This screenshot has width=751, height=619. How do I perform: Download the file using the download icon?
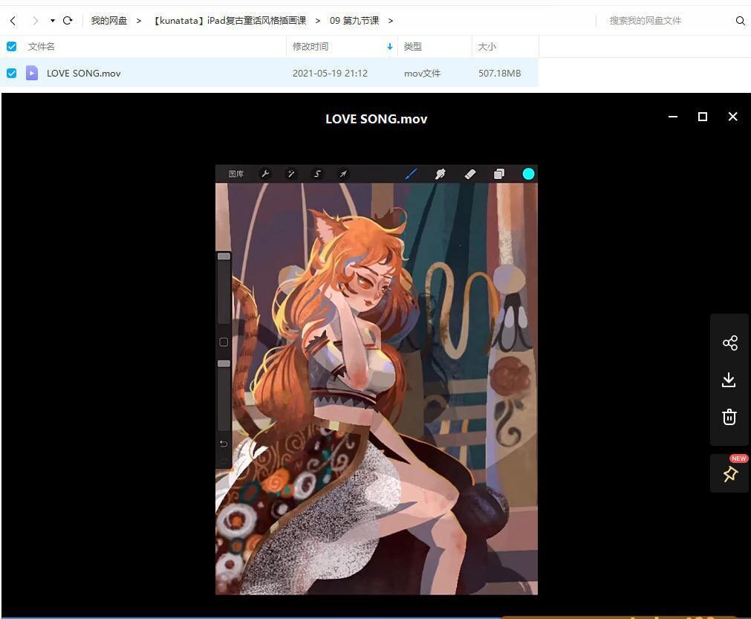pyautogui.click(x=728, y=380)
